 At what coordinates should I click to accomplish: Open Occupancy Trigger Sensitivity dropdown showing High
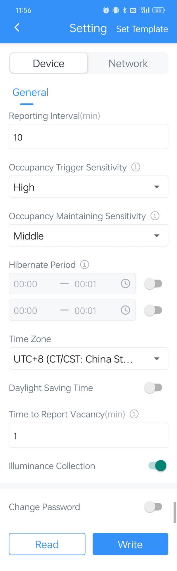88,187
